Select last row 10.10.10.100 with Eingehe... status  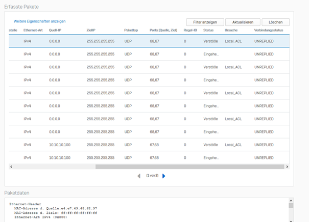(60, 158)
